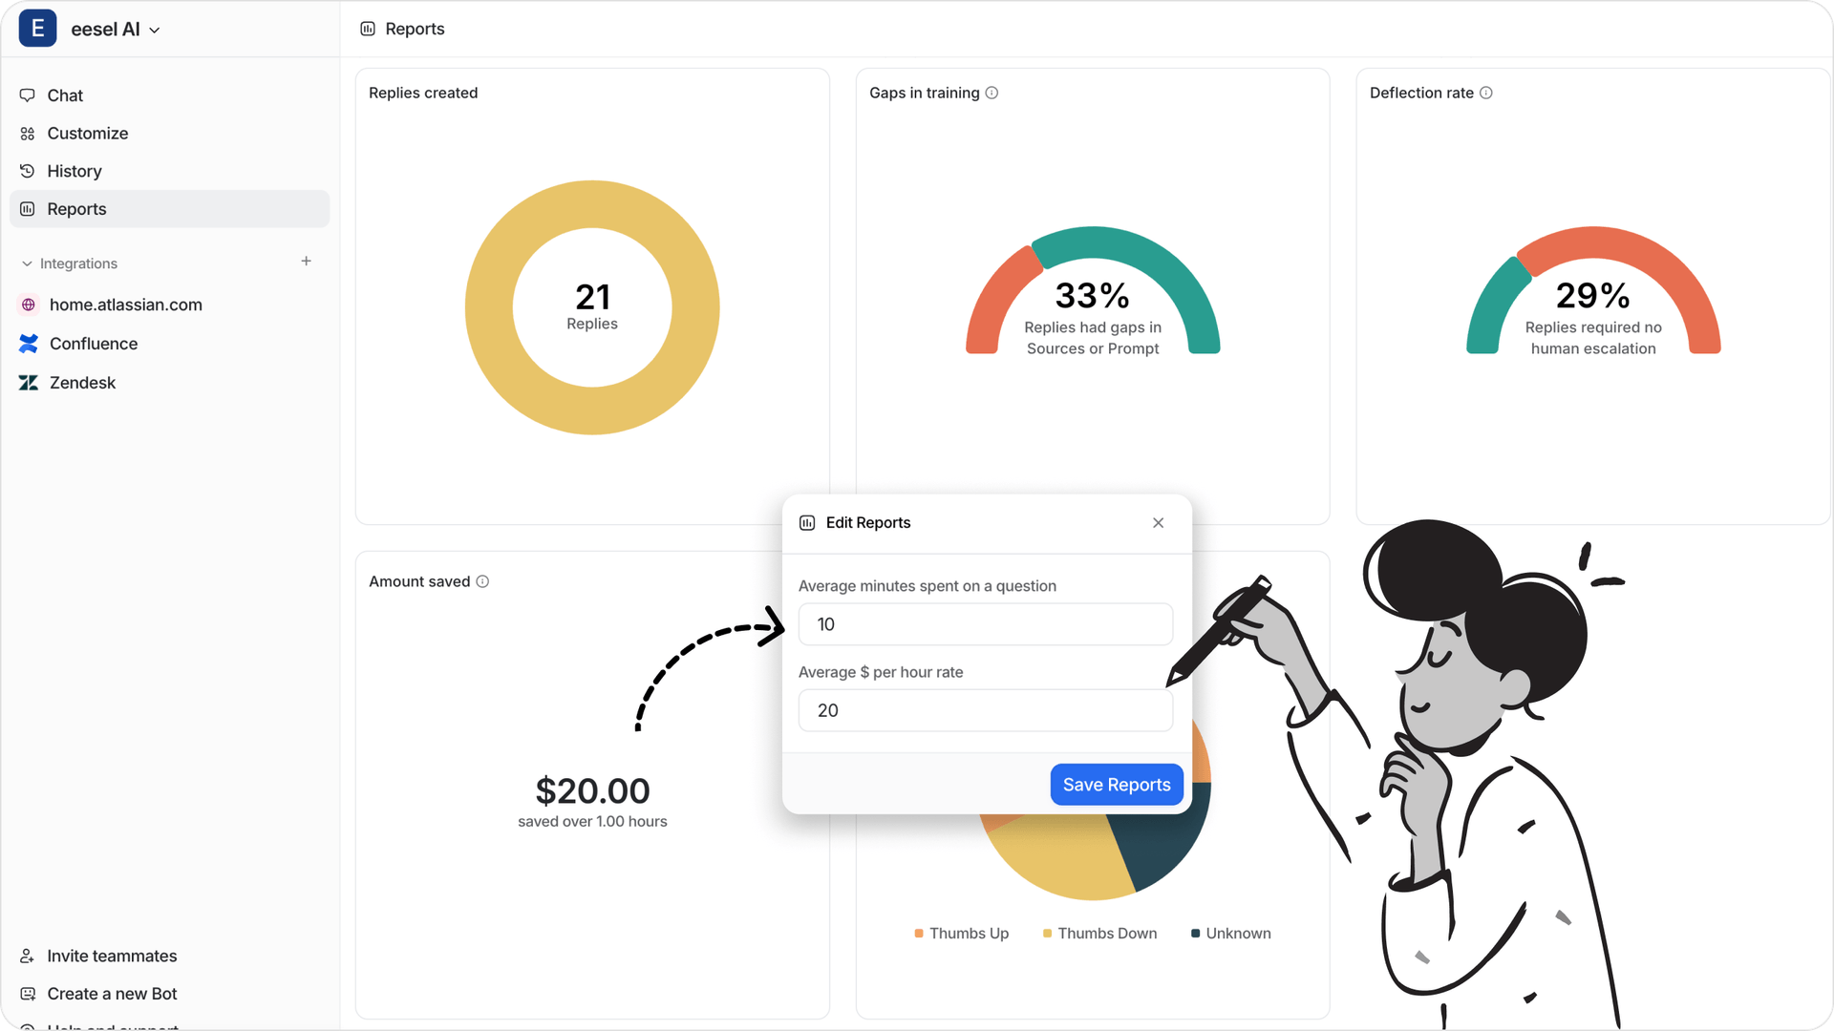Focus the average $ per hour rate field
The width and height of the screenshot is (1834, 1031).
coord(986,710)
